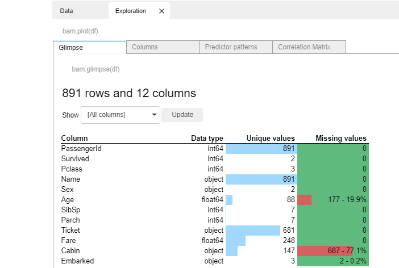Close the Exploration tab
Viewport: 399px width, 268px height.
161,11
